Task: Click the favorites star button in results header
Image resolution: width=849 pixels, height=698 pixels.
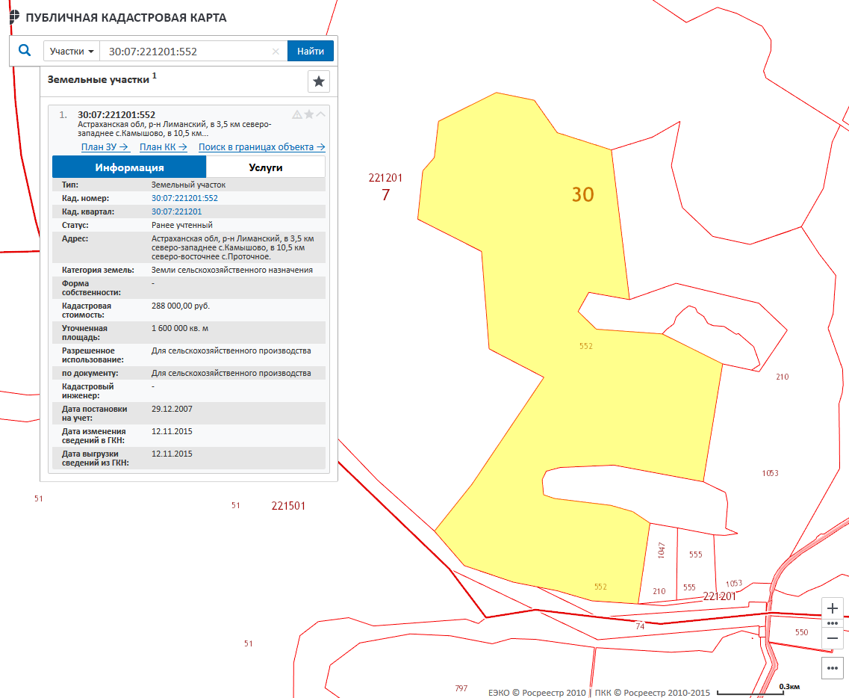Action: [x=318, y=81]
